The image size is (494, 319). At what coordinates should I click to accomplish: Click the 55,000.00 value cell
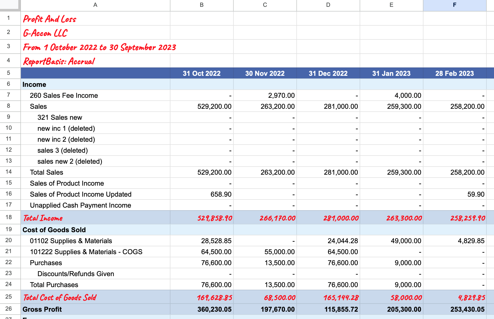(265, 252)
